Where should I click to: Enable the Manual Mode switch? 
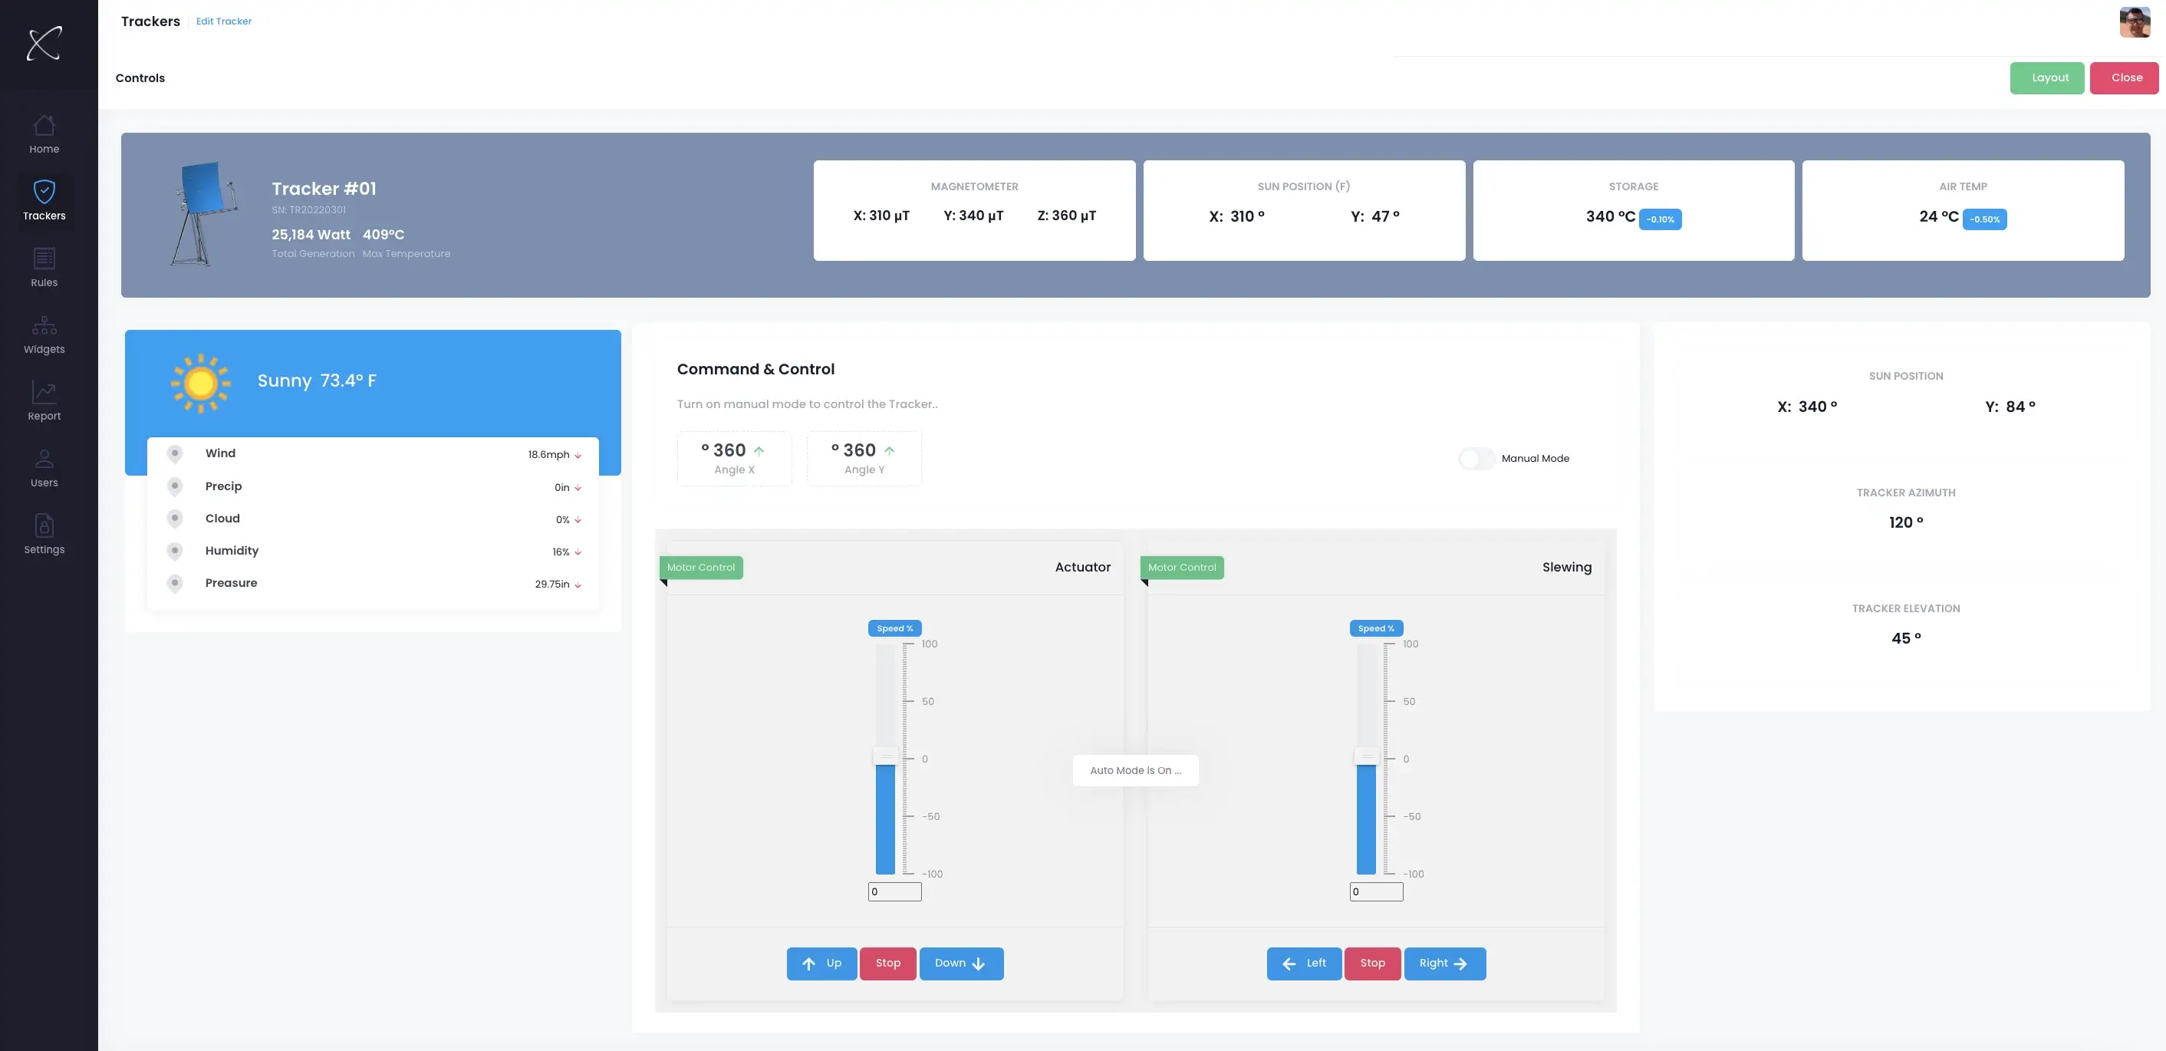pos(1476,458)
